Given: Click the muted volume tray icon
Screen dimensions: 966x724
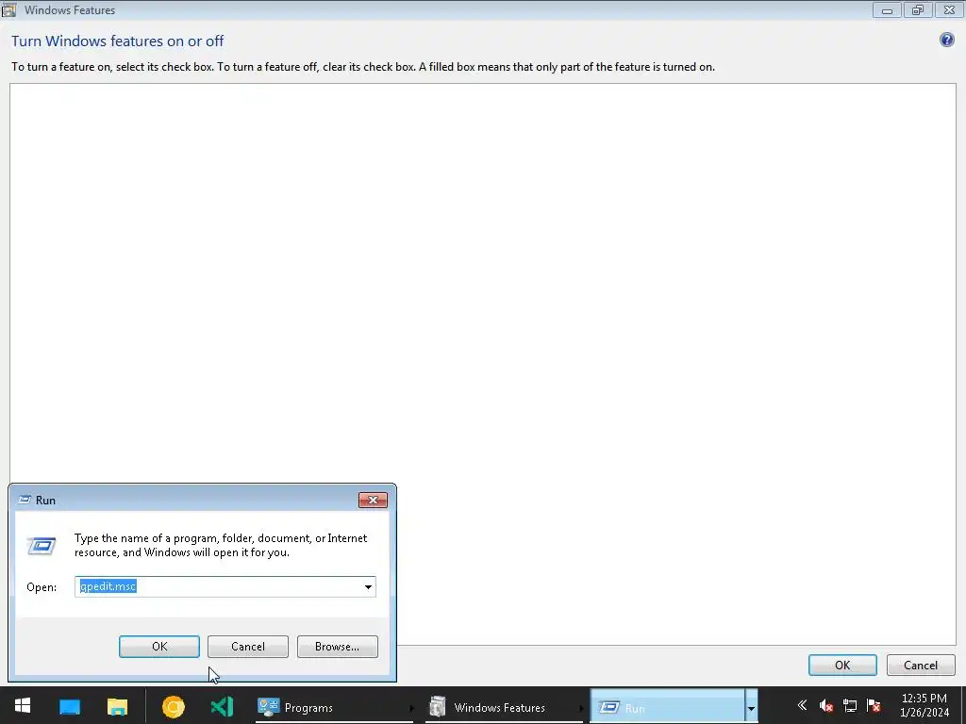Looking at the screenshot, I should pyautogui.click(x=826, y=705).
